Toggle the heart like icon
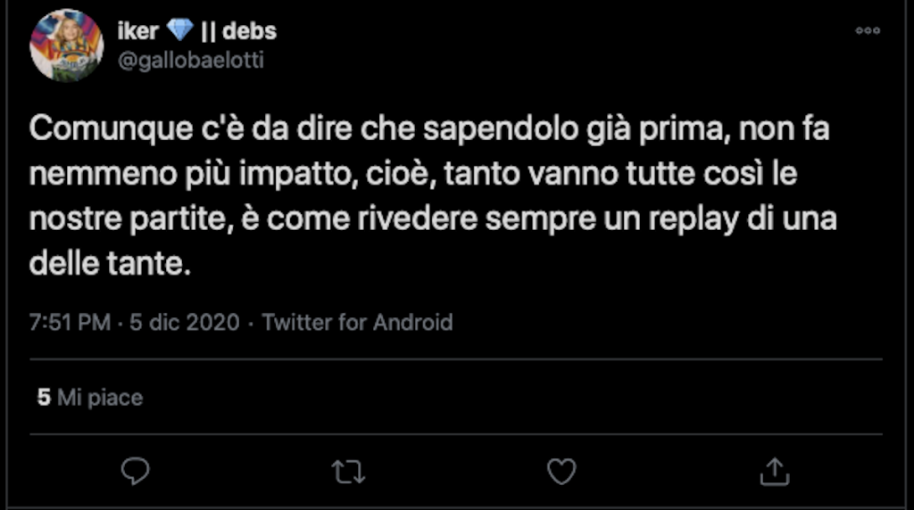 561,471
